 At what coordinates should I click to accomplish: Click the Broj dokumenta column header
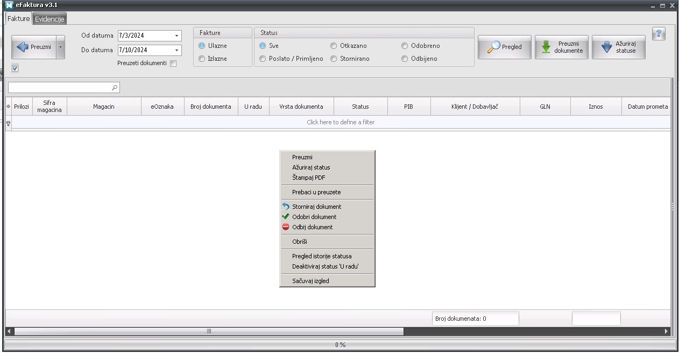click(x=211, y=107)
